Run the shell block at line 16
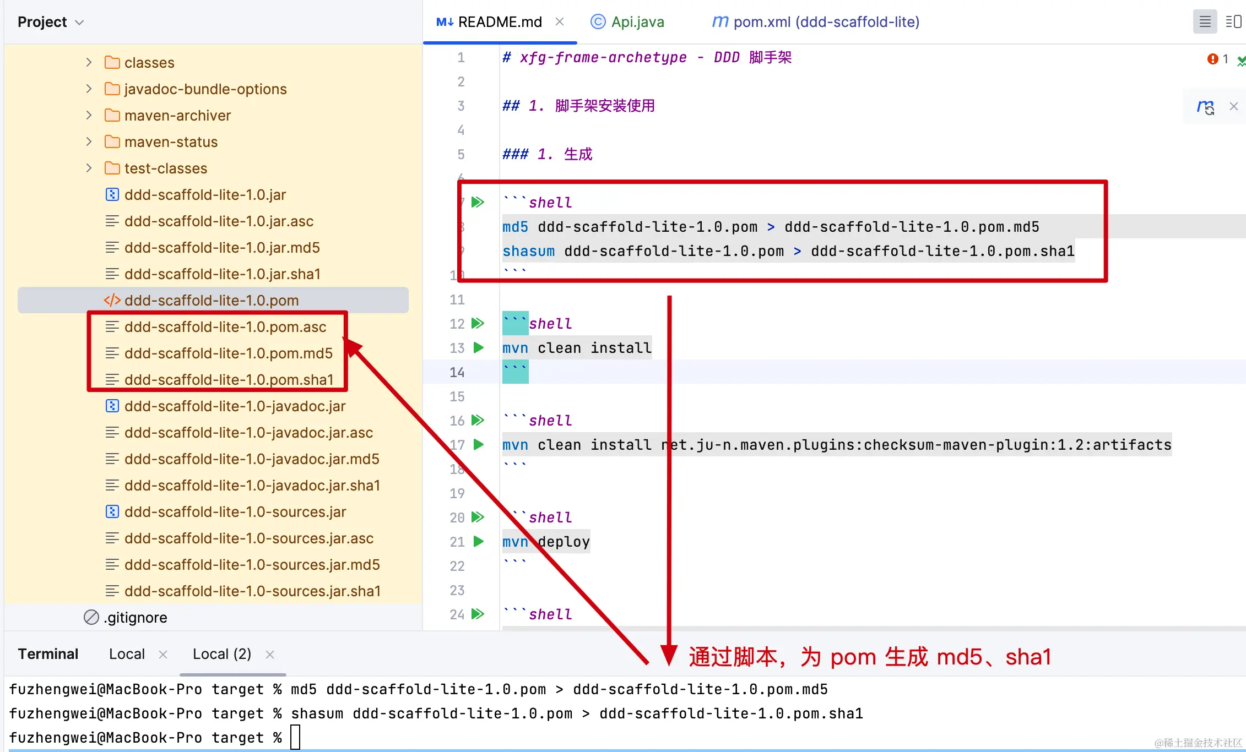This screenshot has height=752, width=1246. (x=478, y=421)
